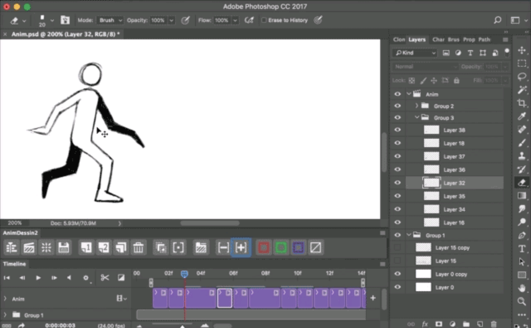Select the Move tool
531x328 pixels.
pyautogui.click(x=522, y=50)
